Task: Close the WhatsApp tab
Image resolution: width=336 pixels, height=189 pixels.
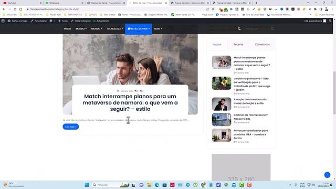Action: pos(82,3)
